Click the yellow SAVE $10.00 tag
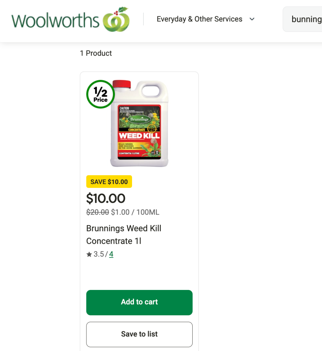322x351 pixels. [109, 182]
